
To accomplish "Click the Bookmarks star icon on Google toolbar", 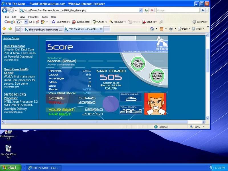I will click(x=54, y=22).
